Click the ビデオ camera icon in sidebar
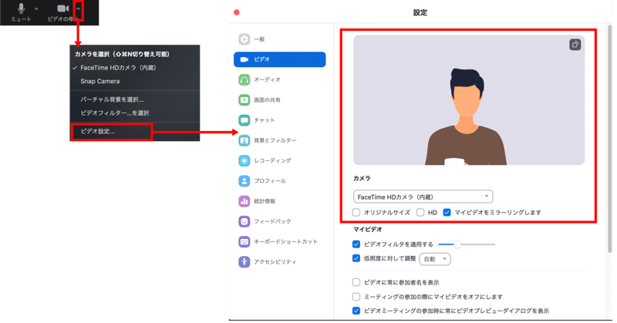The width and height of the screenshot is (617, 323). pyautogui.click(x=244, y=59)
